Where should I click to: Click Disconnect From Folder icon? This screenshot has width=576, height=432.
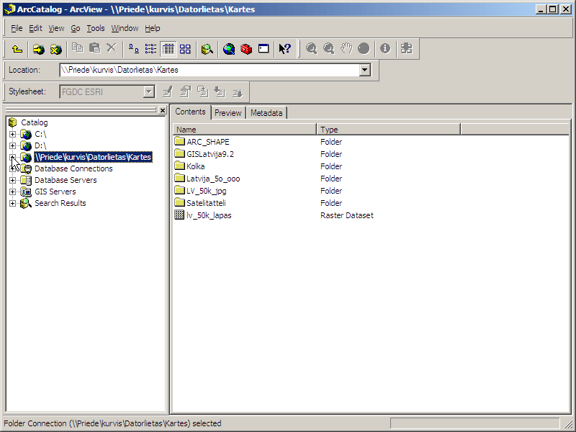coord(56,48)
